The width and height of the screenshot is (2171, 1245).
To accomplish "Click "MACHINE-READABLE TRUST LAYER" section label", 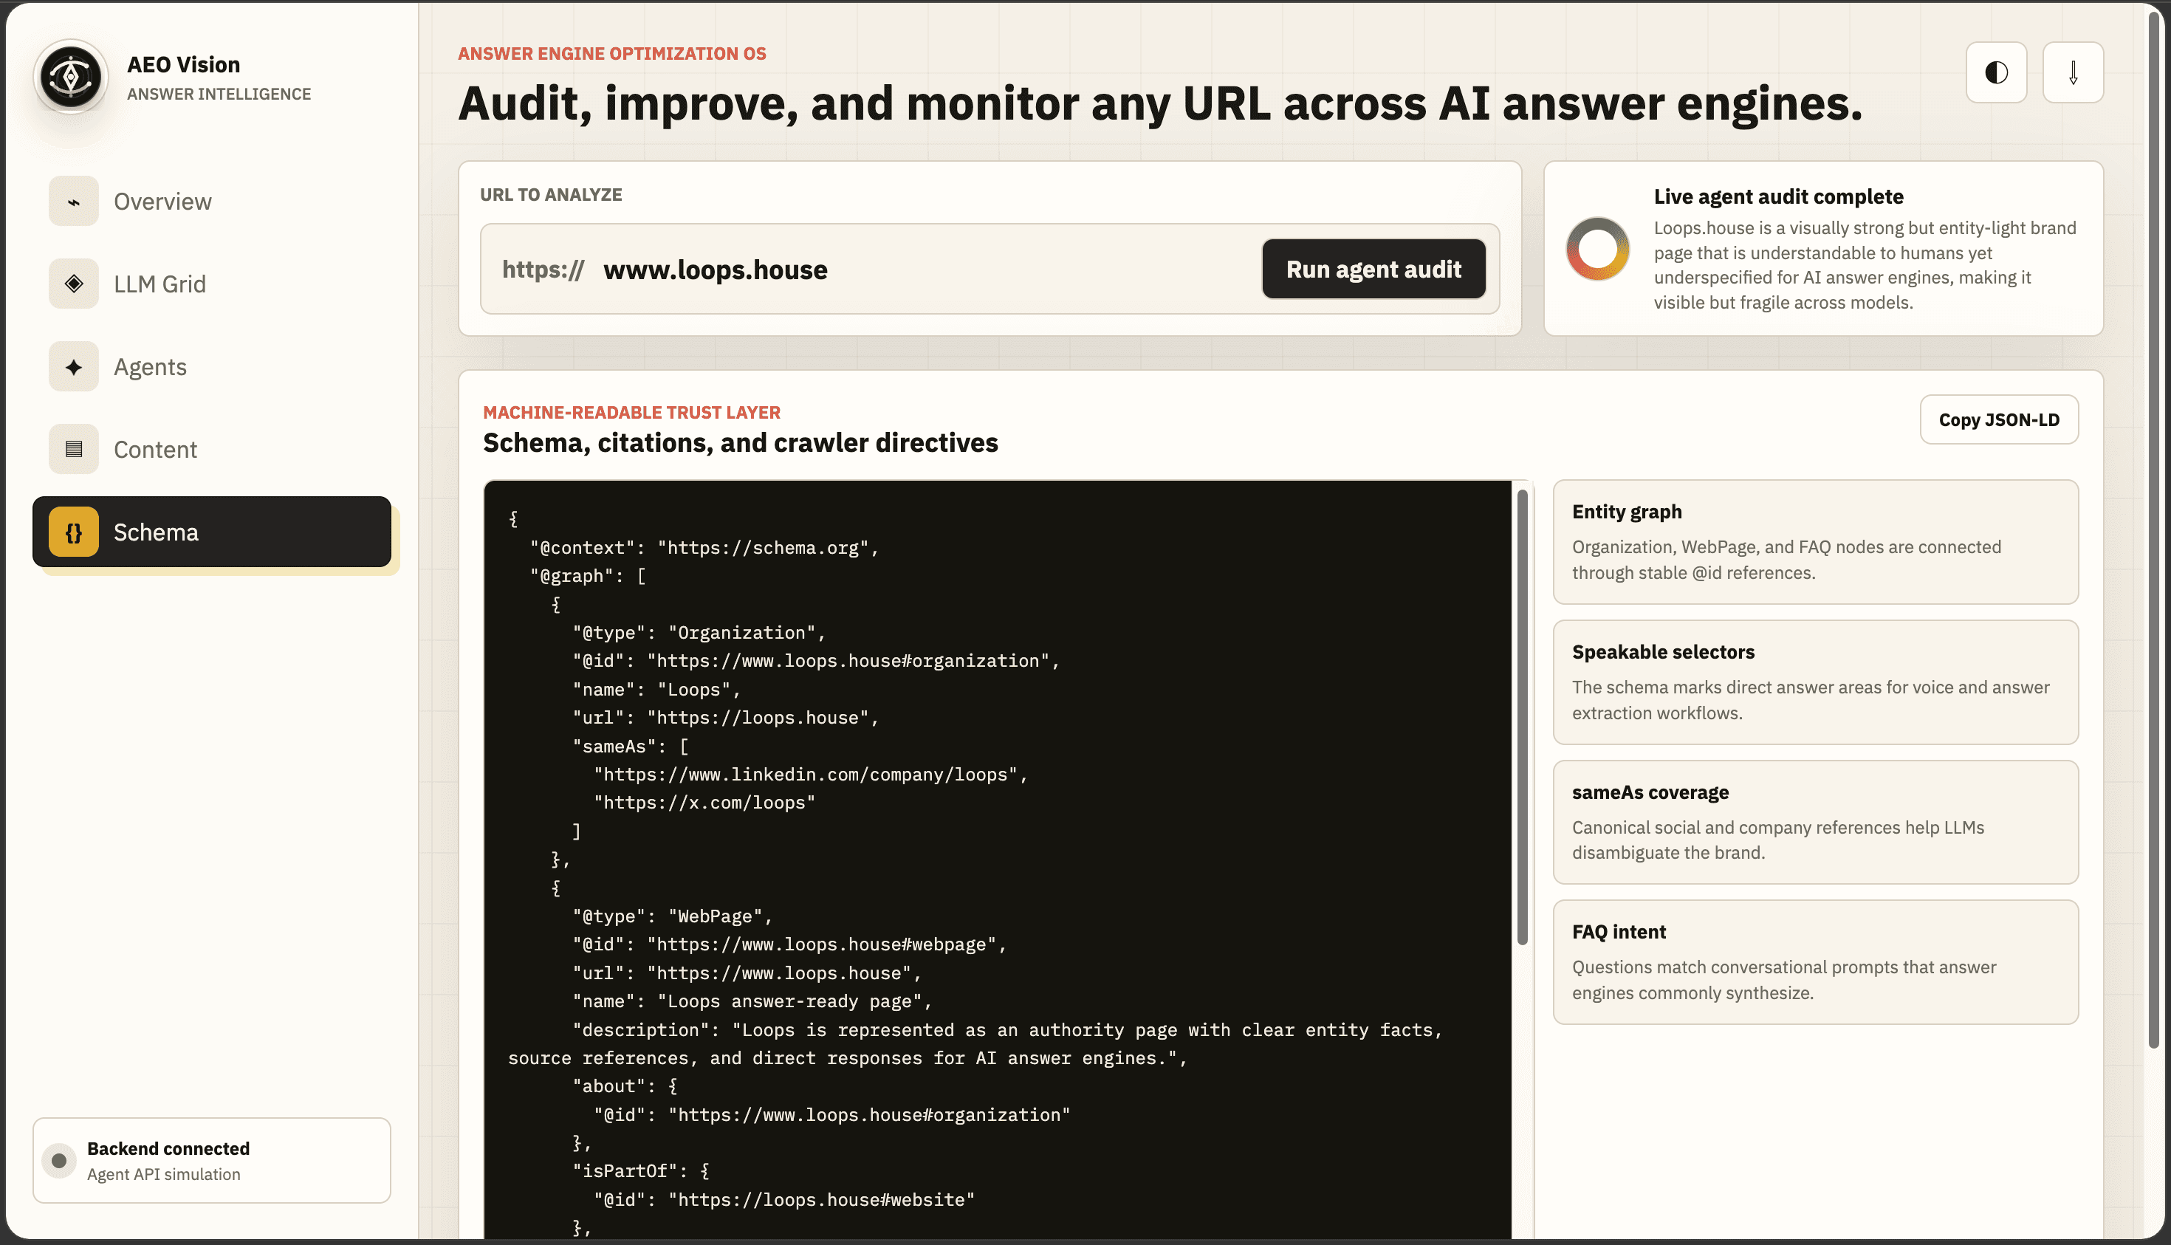I will tap(632, 412).
